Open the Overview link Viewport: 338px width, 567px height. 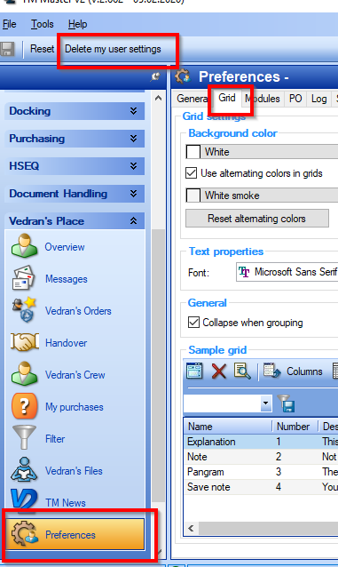click(65, 247)
